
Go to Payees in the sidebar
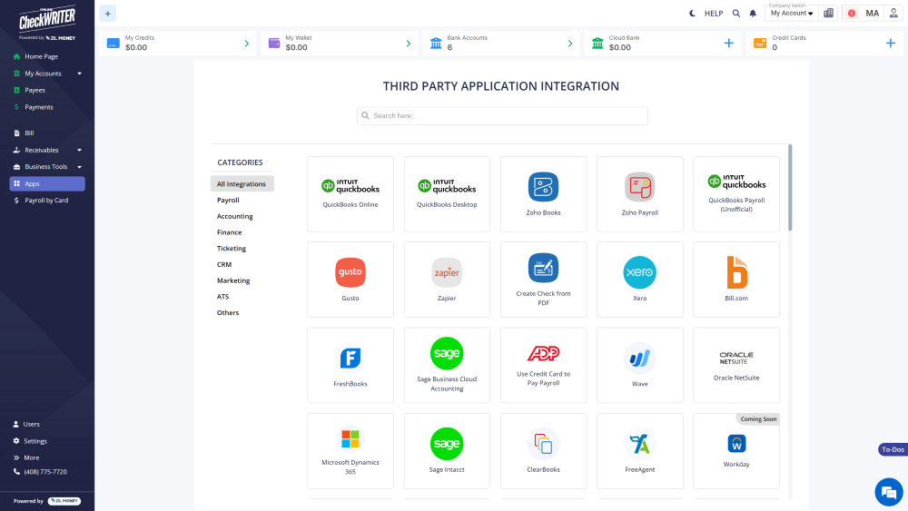click(x=35, y=90)
